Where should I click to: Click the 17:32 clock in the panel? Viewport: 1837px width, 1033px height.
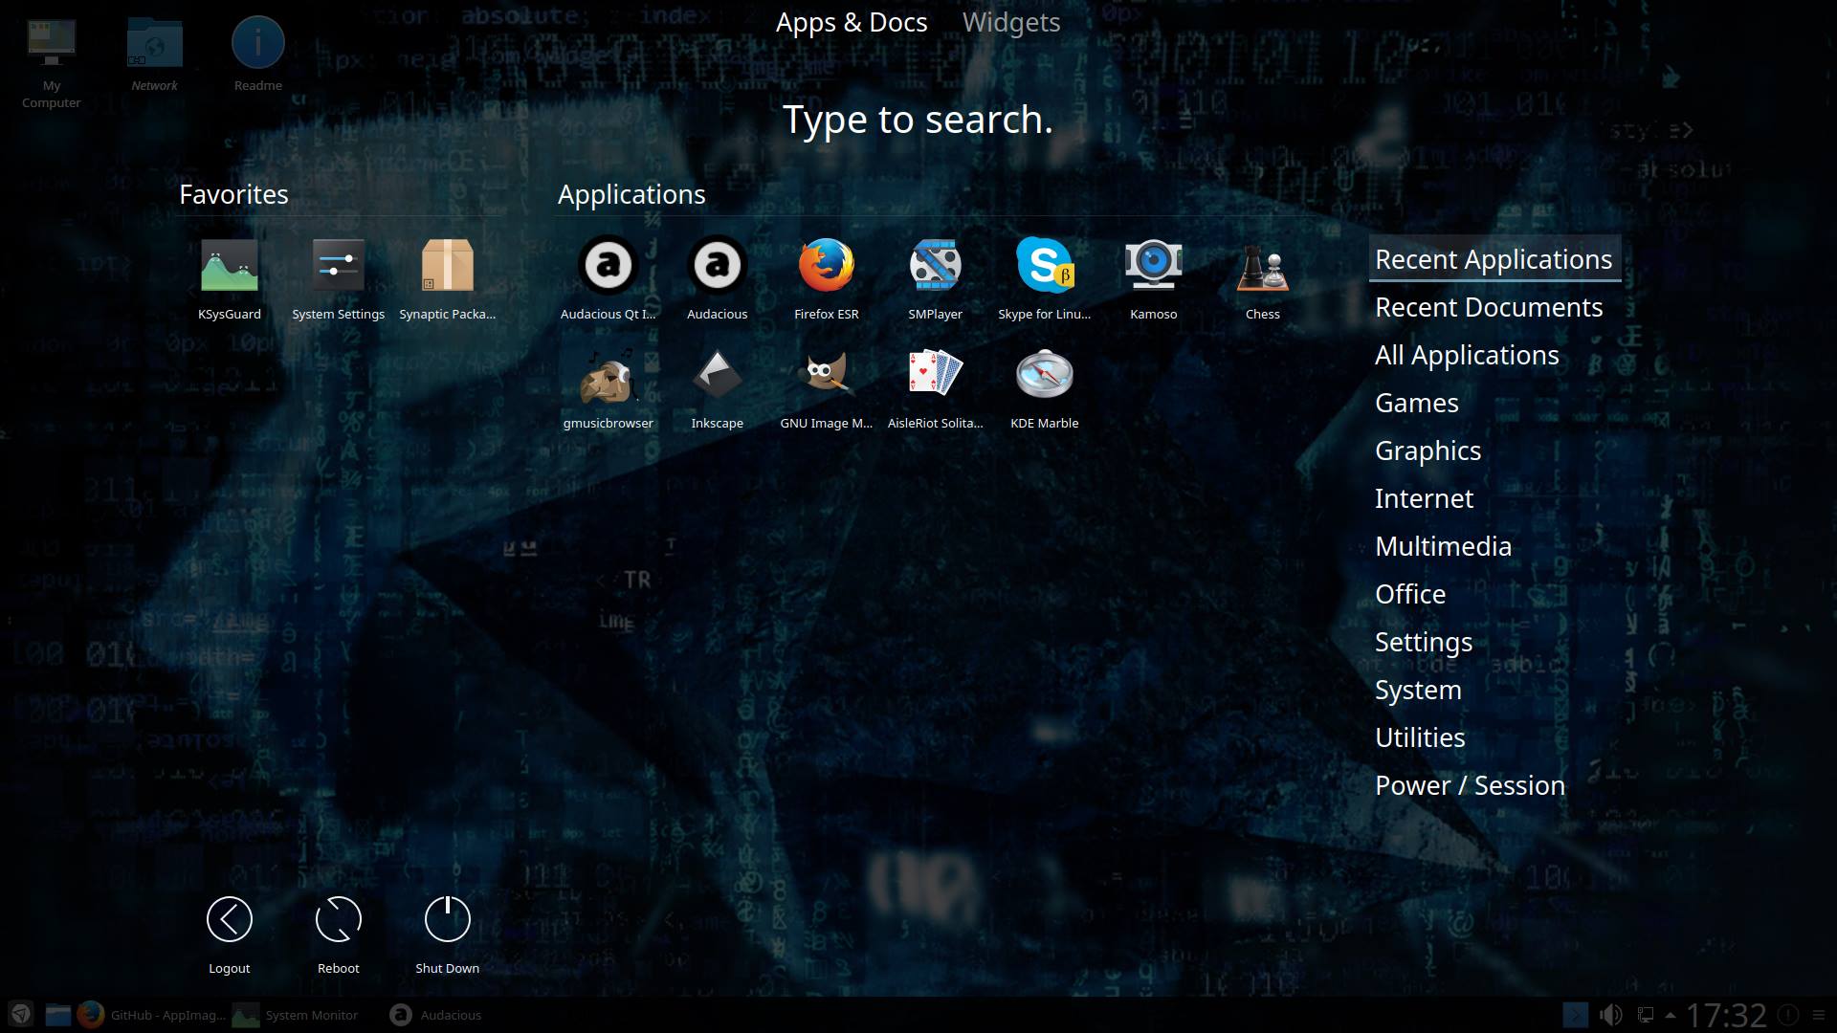[x=1726, y=1015]
